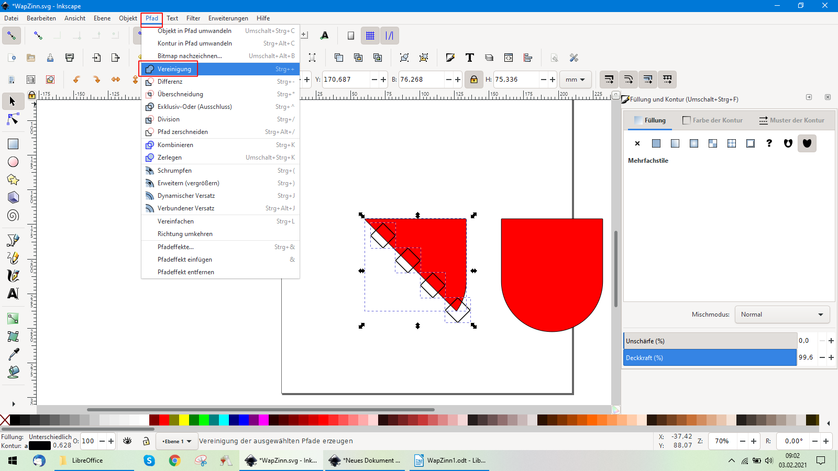The image size is (838, 471).
Task: Toggle lock for the current layer
Action: pos(147,441)
